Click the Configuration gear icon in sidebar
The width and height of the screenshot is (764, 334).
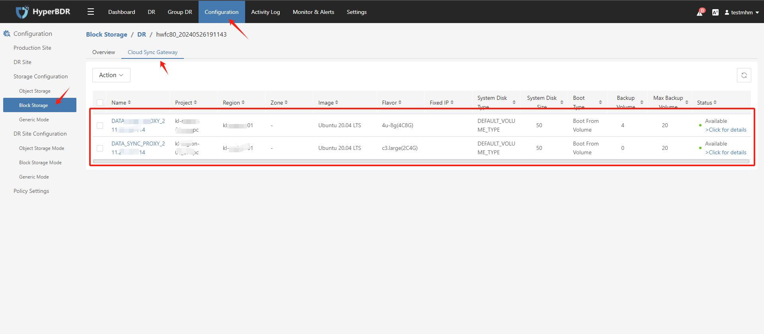[7, 34]
